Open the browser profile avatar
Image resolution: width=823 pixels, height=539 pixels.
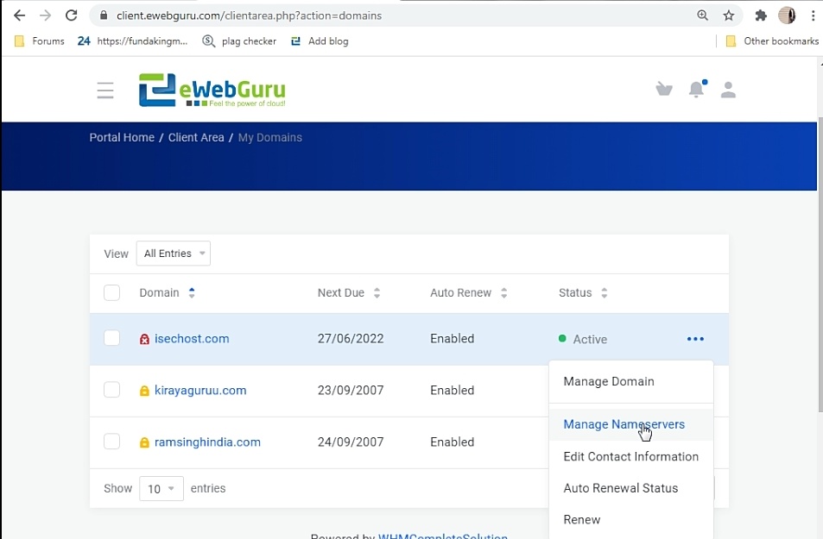(x=787, y=16)
